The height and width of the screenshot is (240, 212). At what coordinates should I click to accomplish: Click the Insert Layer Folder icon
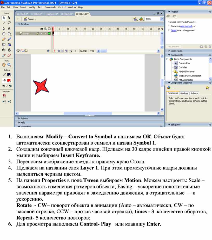pyautogui.click(x=26, y=51)
